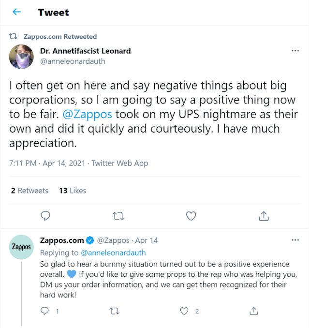This screenshot has width=309, height=328.
Task: Click the Zappos.com Retweeted label
Action: pyautogui.click(x=60, y=36)
